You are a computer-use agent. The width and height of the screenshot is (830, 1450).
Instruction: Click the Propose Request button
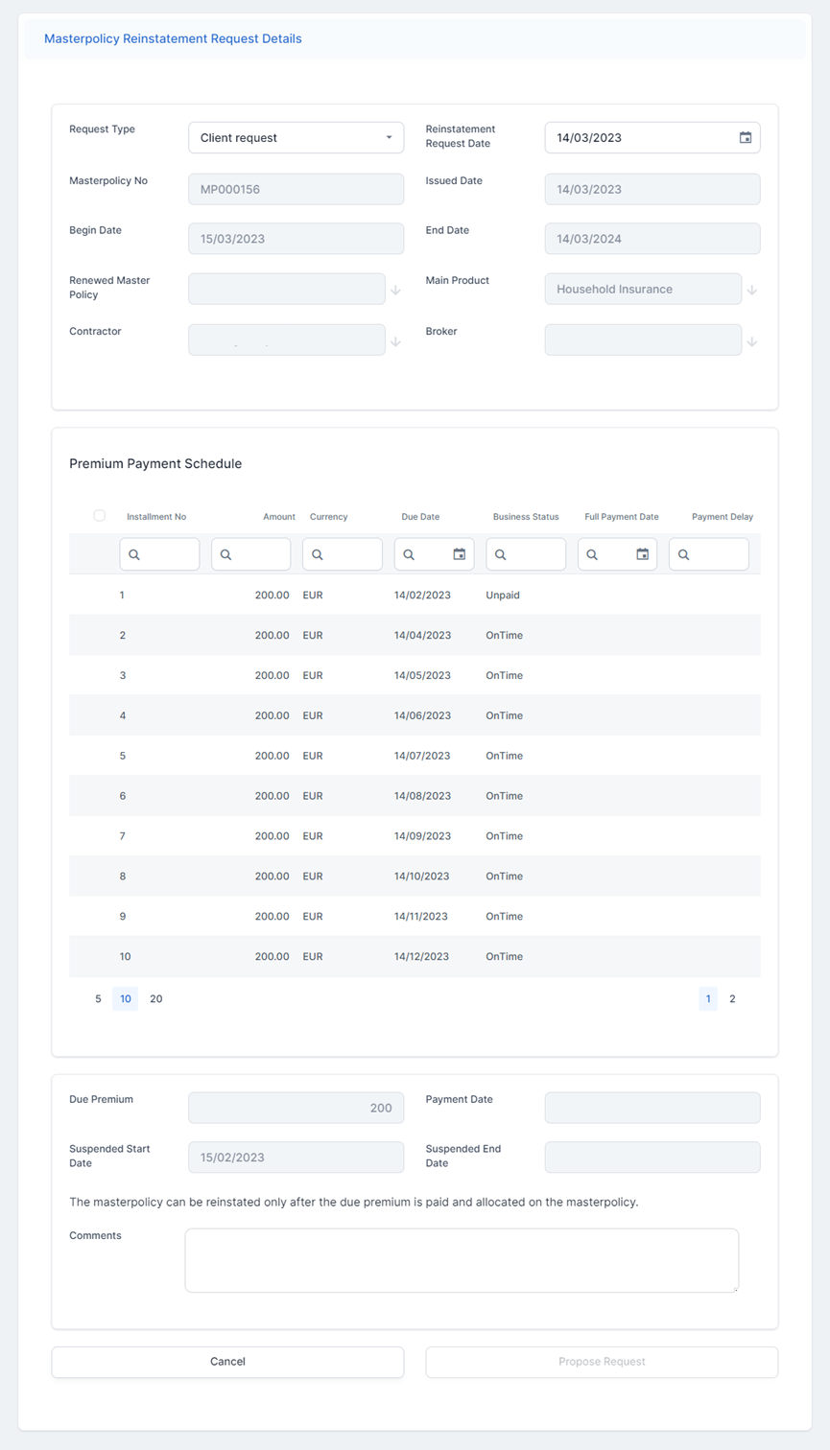pyautogui.click(x=602, y=1362)
